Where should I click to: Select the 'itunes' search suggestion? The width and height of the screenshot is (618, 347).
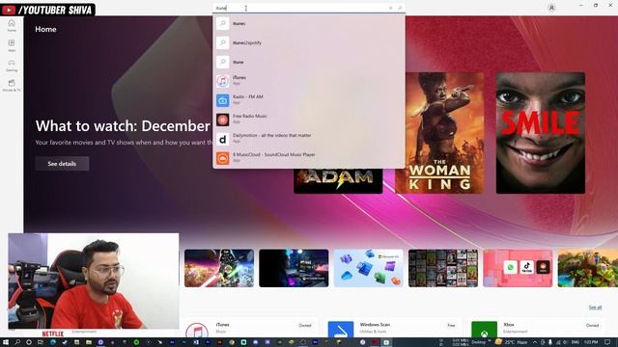click(x=309, y=23)
